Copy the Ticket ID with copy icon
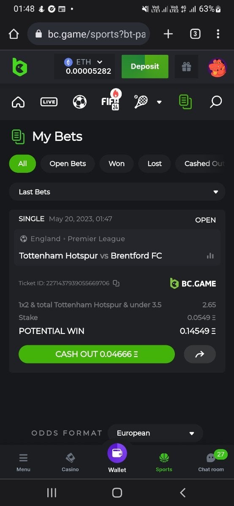234x506 pixels. [x=116, y=283]
